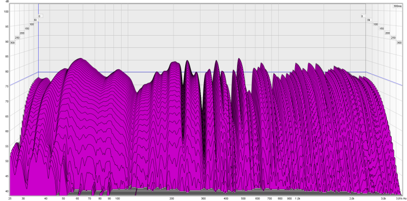This screenshot has width=407, height=201.
Task: Select the 95 value on the dB axis
Action: tap(7, 26)
